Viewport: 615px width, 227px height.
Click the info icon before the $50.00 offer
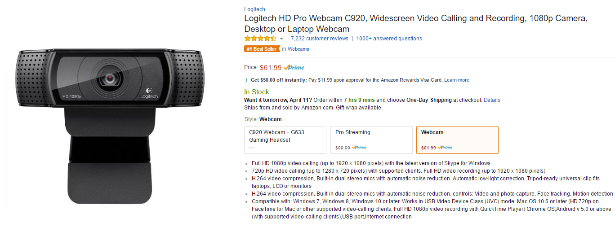(x=246, y=80)
